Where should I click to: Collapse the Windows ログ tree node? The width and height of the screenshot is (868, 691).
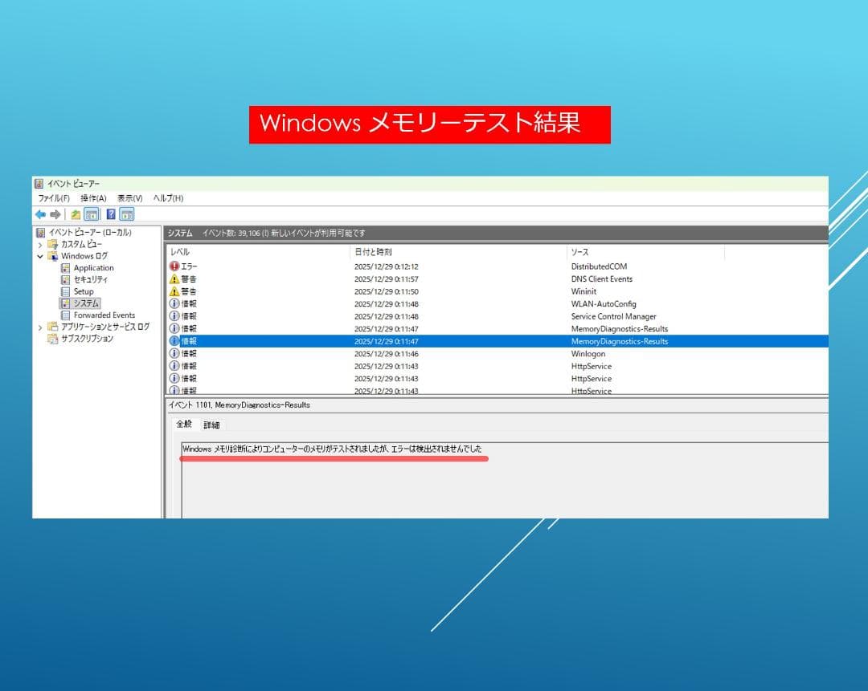point(39,255)
